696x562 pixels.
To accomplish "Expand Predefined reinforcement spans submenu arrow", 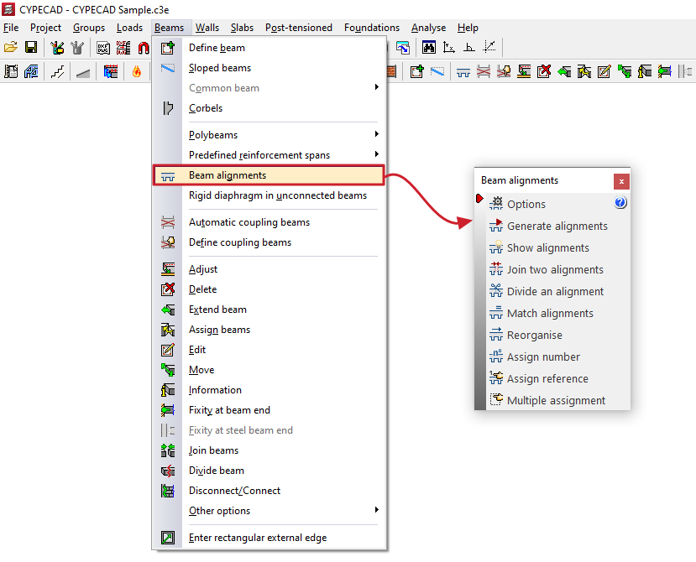I will (376, 154).
